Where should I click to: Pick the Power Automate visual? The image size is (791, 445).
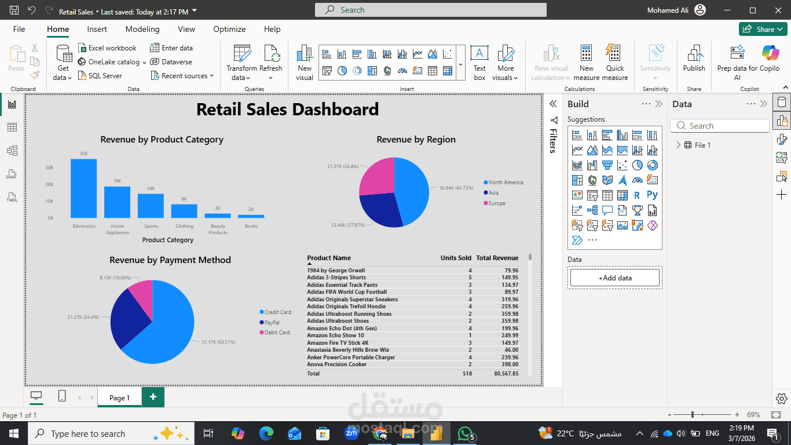click(x=577, y=240)
